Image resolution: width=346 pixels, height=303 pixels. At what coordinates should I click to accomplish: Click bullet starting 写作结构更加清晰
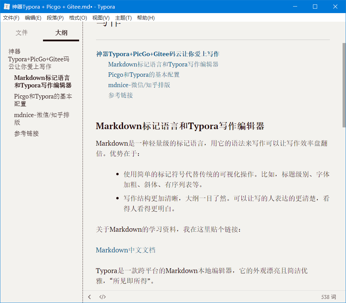coord(226,203)
